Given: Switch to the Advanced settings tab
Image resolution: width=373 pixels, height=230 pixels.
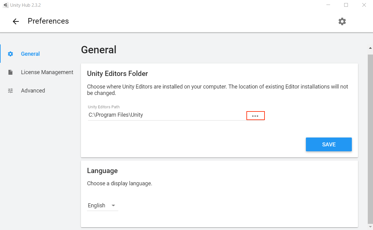Looking at the screenshot, I should [33, 91].
